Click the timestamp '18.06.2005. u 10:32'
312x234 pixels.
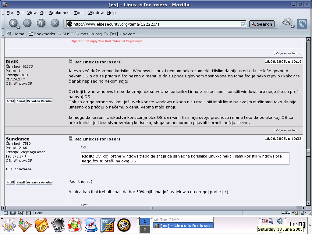pyautogui.click(x=283, y=139)
